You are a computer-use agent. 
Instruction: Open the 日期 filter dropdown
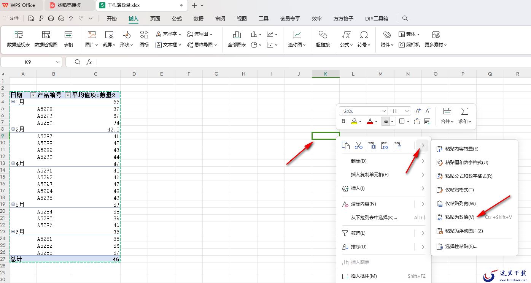pyautogui.click(x=33, y=95)
